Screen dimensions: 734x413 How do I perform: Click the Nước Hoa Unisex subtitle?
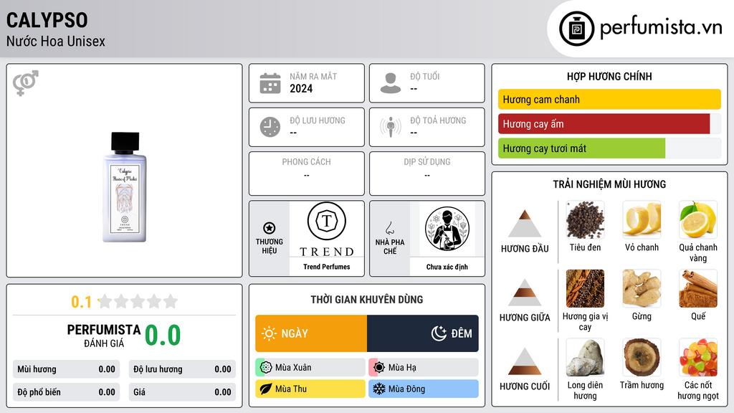[x=56, y=41]
